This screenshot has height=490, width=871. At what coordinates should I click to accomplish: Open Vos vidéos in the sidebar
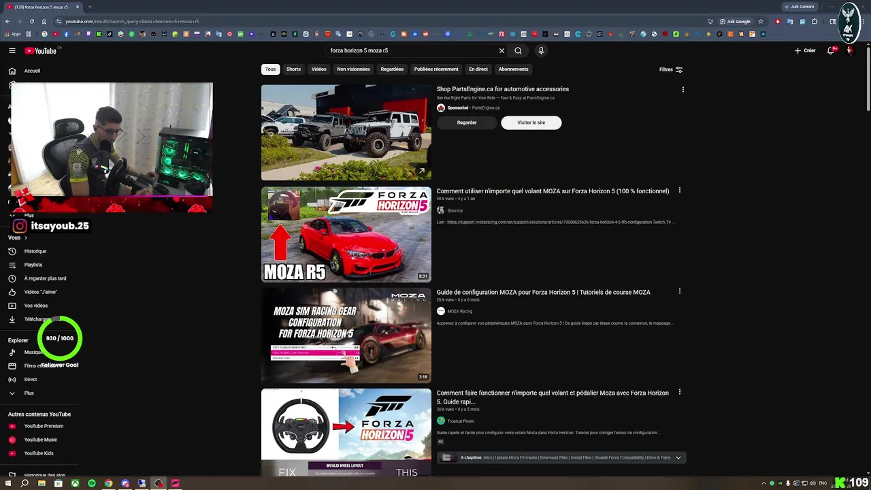point(36,306)
